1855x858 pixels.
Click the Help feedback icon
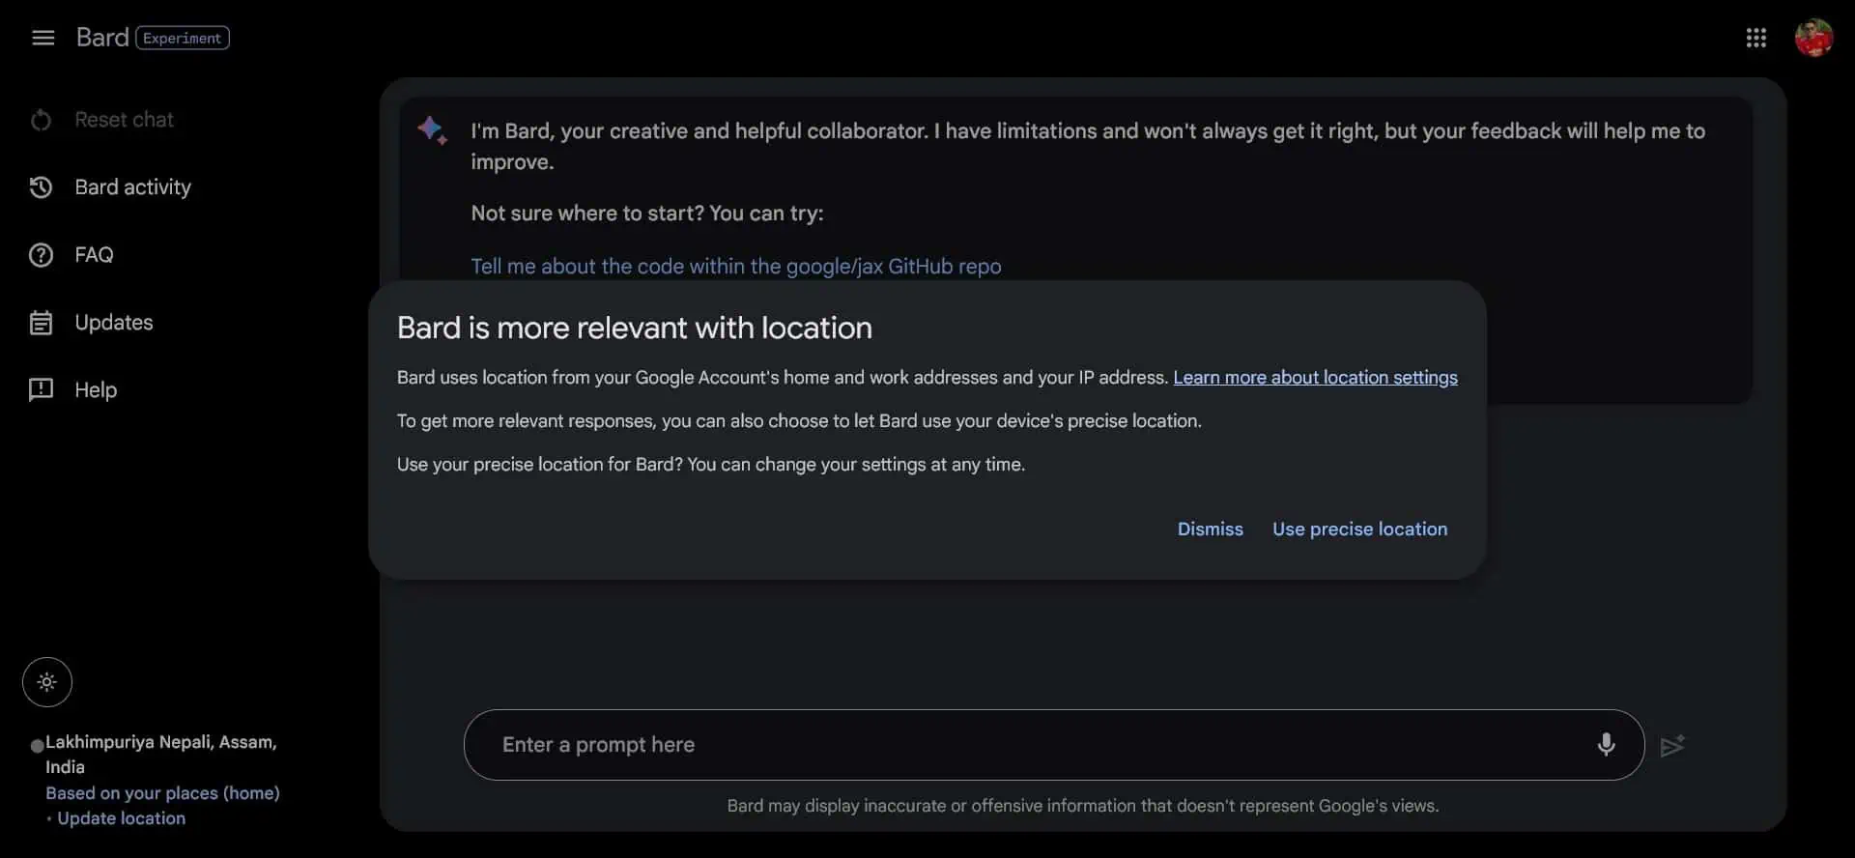click(x=41, y=390)
